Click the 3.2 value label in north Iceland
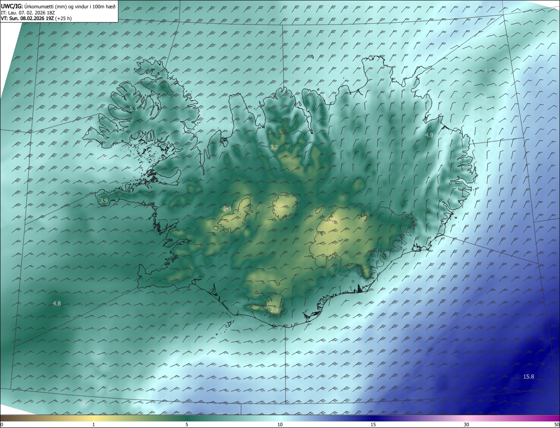 pos(274,147)
